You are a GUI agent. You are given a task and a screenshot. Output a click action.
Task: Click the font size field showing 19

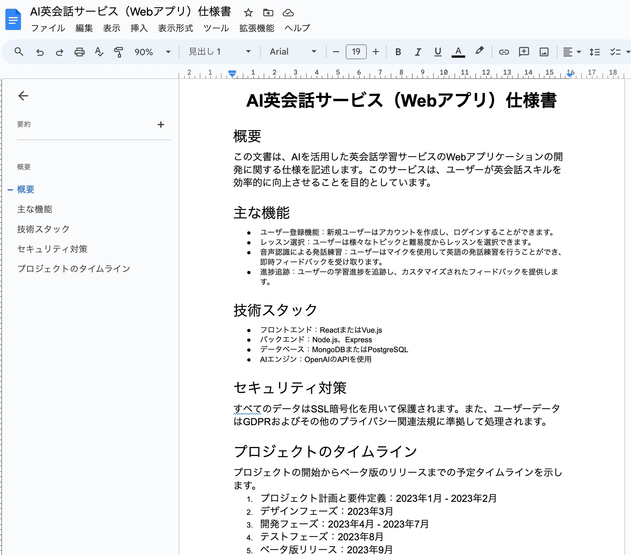click(356, 52)
